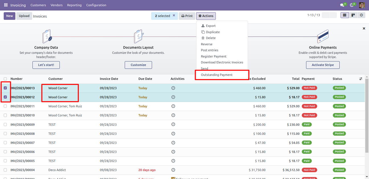Click activity clock for INV/2023/00008

[173, 133]
